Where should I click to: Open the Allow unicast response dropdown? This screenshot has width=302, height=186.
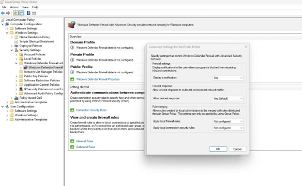coord(228,98)
